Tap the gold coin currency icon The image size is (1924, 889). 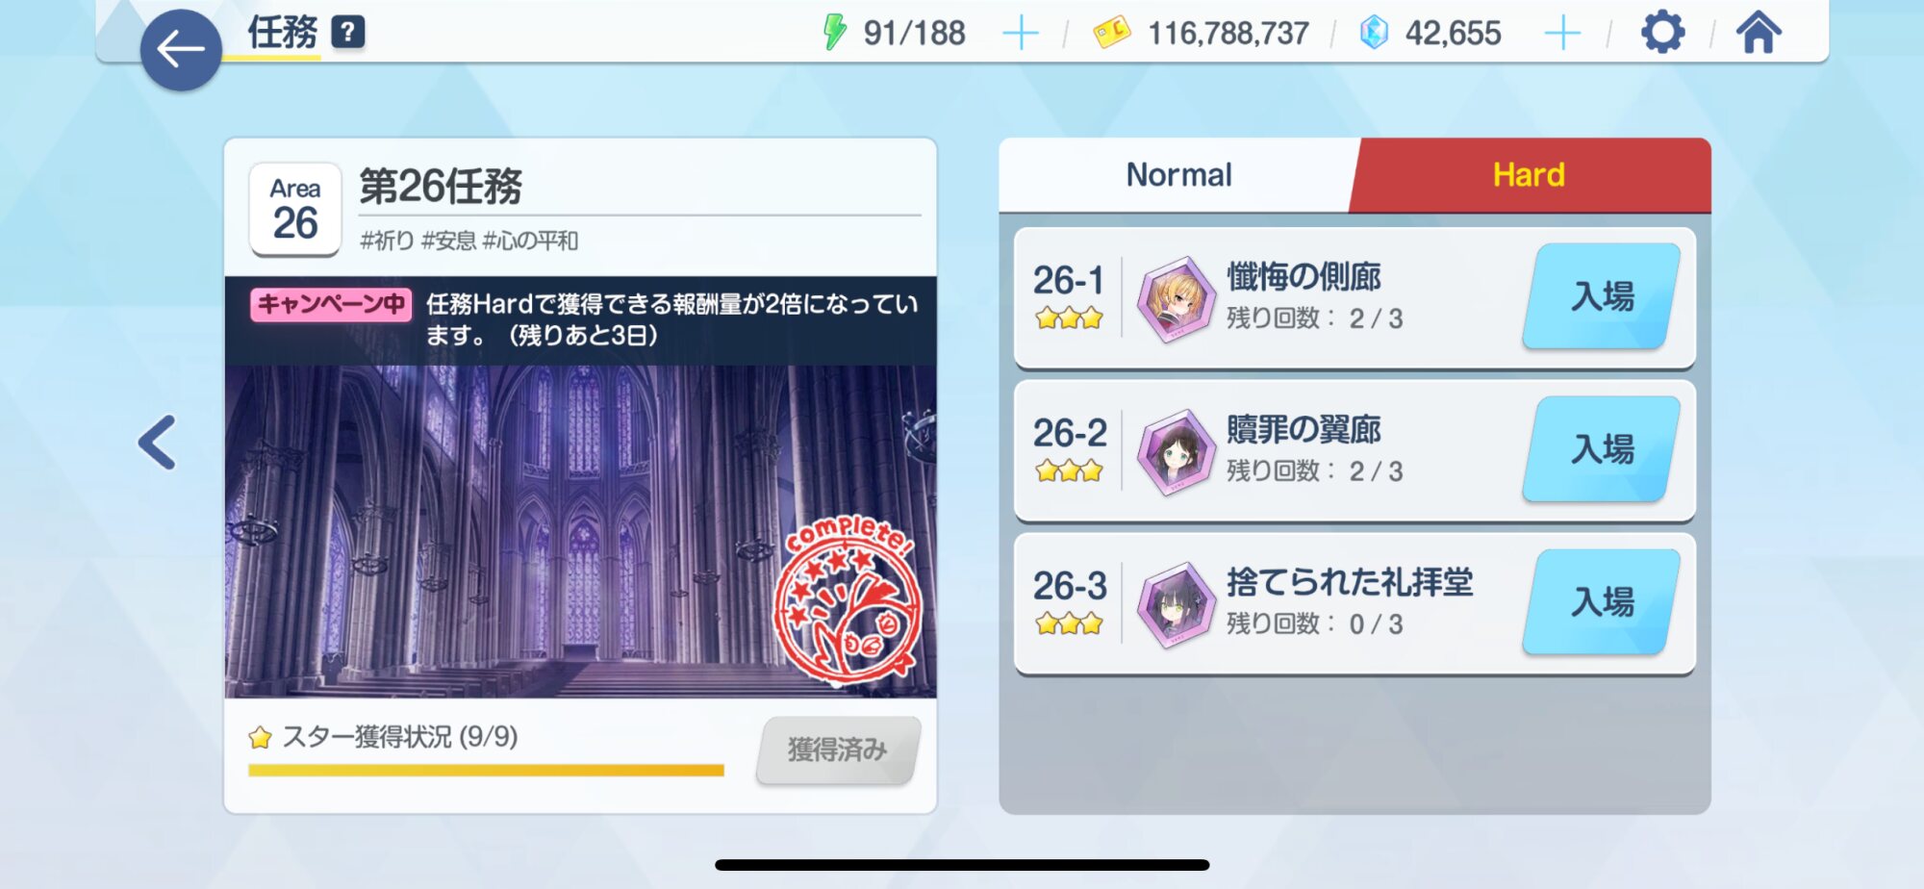[1112, 33]
